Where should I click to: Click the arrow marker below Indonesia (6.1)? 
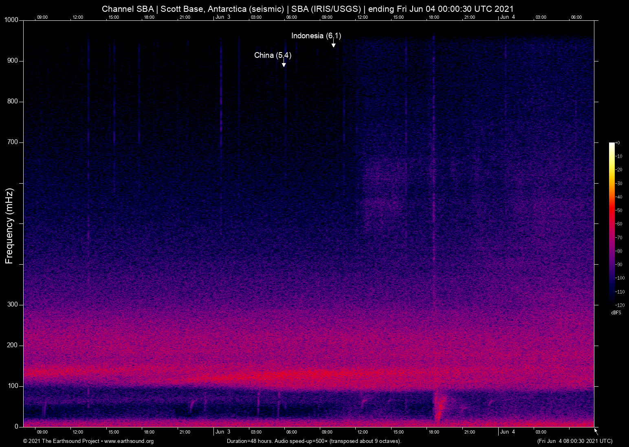pyautogui.click(x=333, y=44)
